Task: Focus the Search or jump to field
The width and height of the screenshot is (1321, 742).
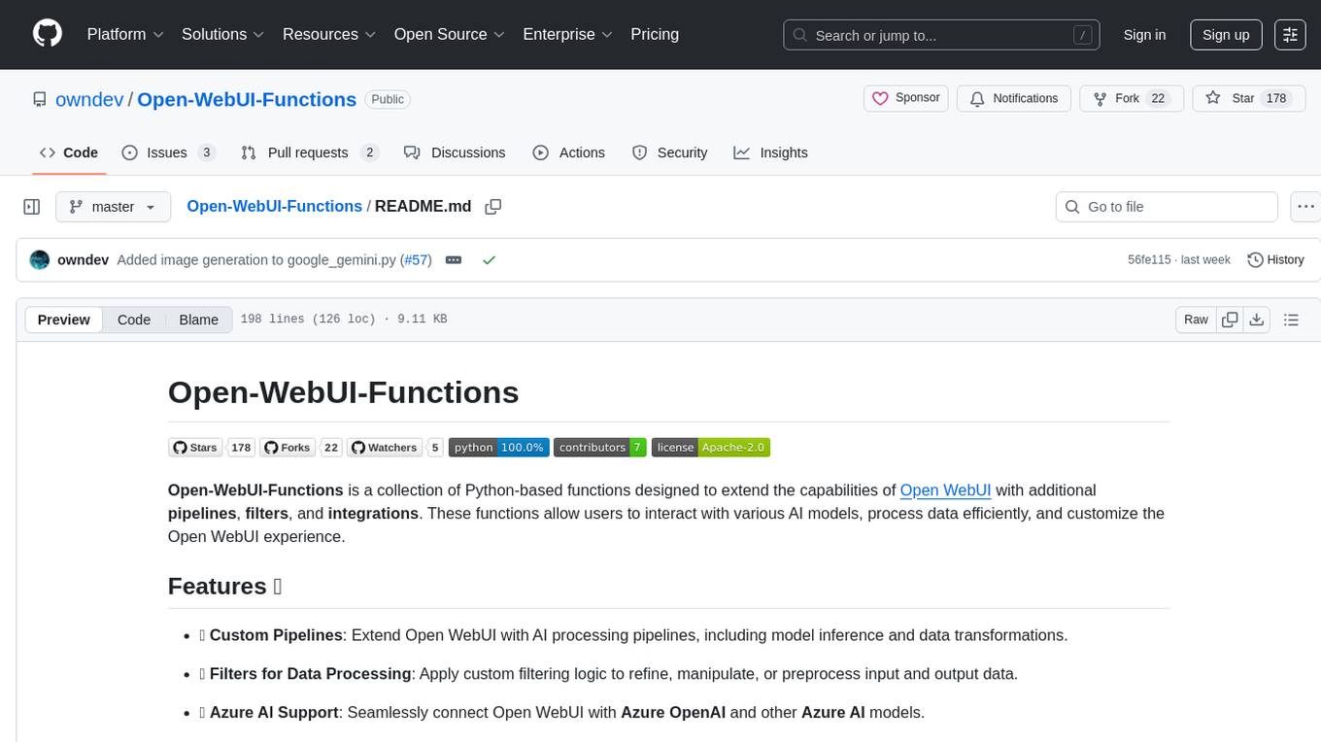Action: (941, 35)
